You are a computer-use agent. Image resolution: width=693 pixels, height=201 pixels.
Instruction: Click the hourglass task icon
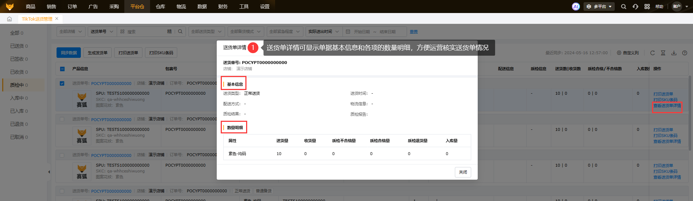point(663,53)
